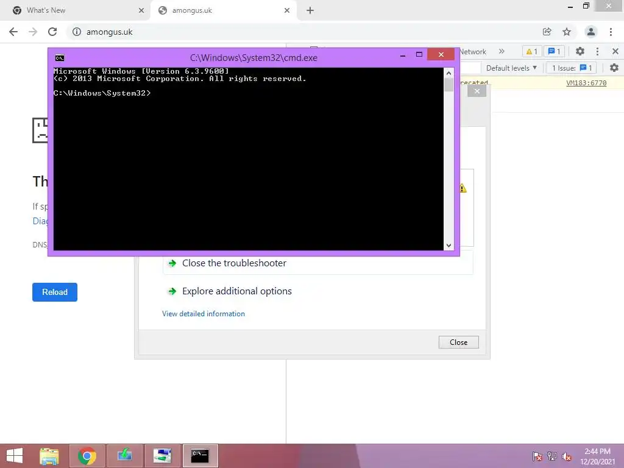
Task: View site information icon beside amongus.uk
Action: pyautogui.click(x=76, y=32)
